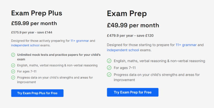Open the 11+ grammar link under Exam Prep Plus
The width and height of the screenshot is (214, 108).
(80, 41)
